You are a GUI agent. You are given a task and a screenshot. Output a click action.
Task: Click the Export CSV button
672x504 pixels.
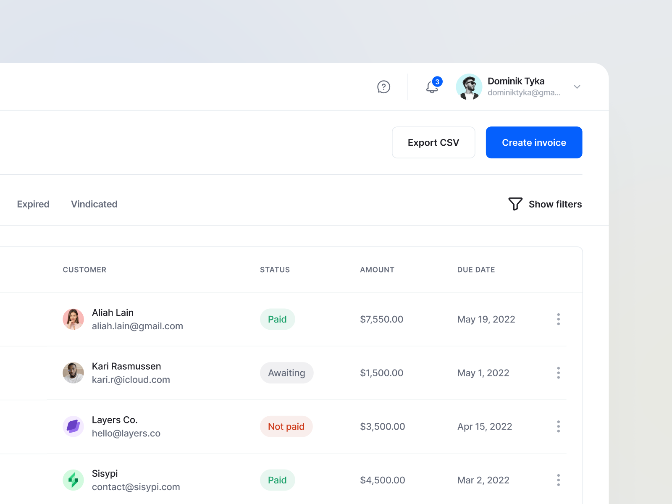(433, 142)
